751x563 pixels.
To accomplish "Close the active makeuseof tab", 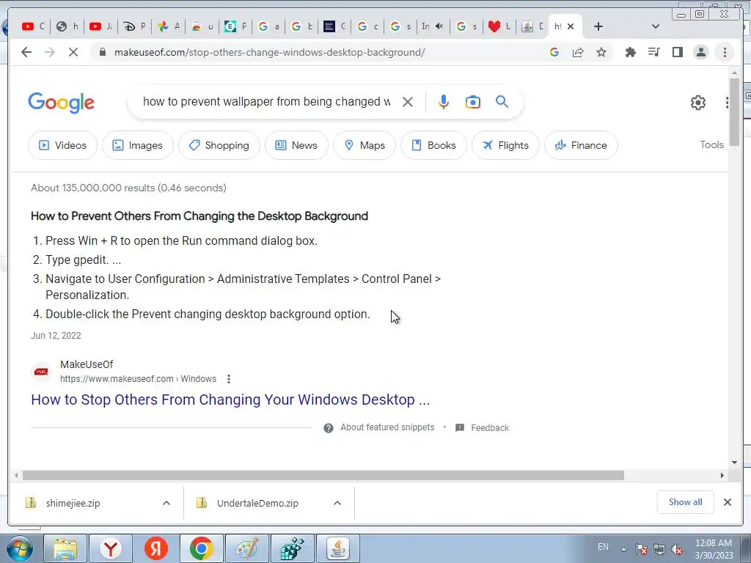I will tap(571, 26).
